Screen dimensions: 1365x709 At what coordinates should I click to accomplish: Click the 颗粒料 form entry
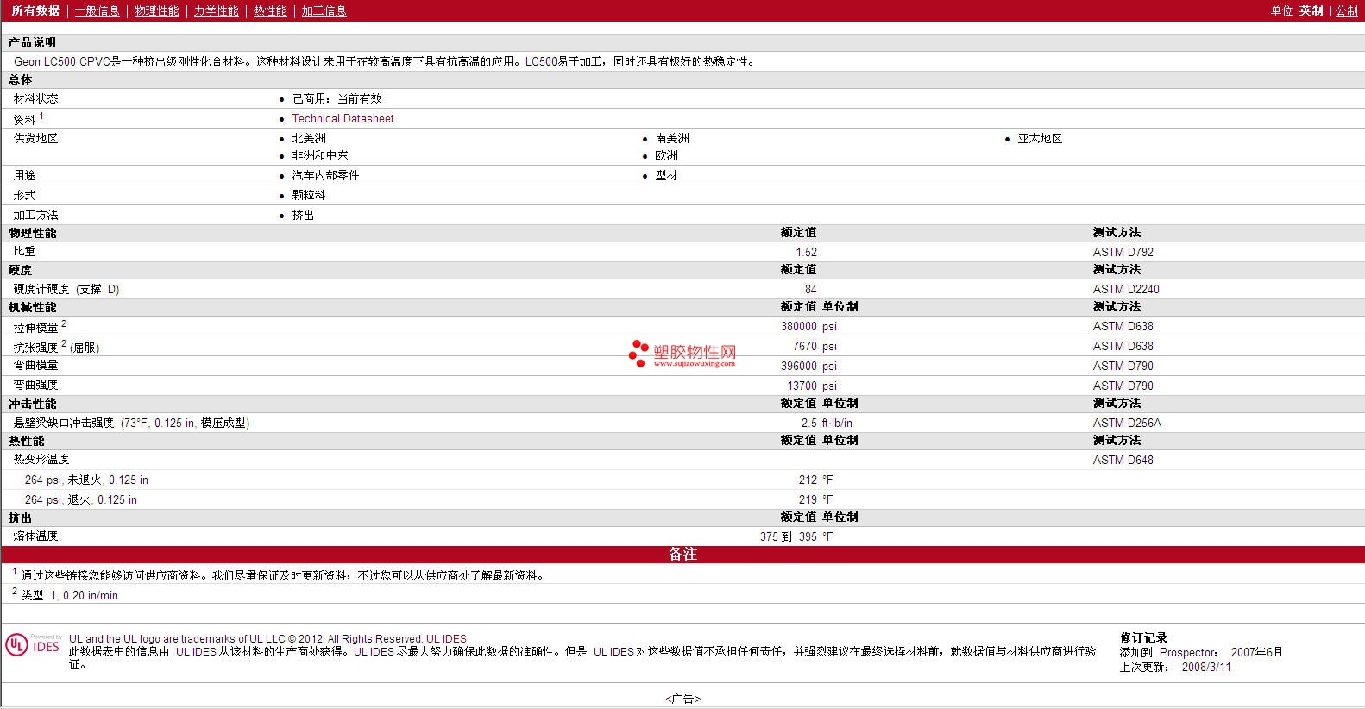pyautogui.click(x=309, y=195)
